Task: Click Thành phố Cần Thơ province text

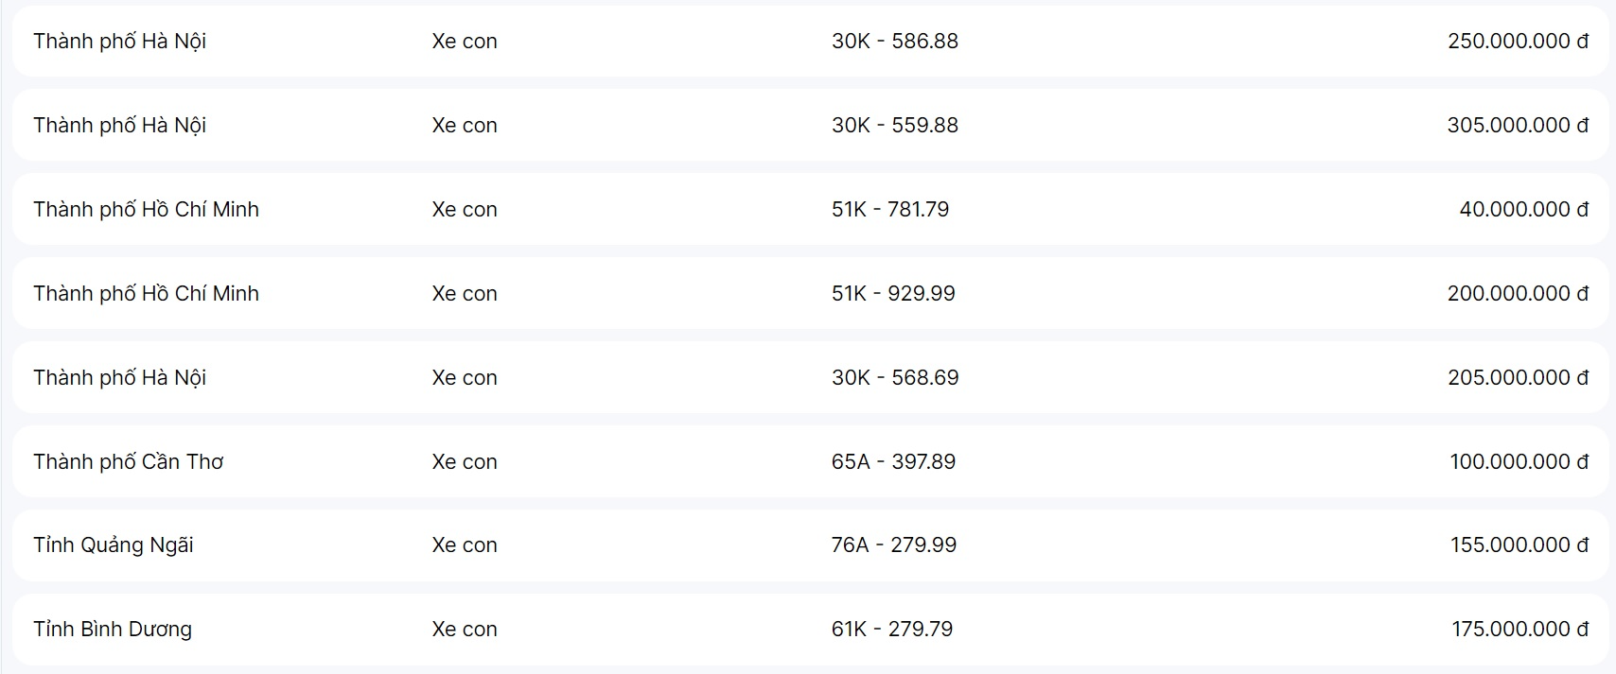Action: [128, 462]
